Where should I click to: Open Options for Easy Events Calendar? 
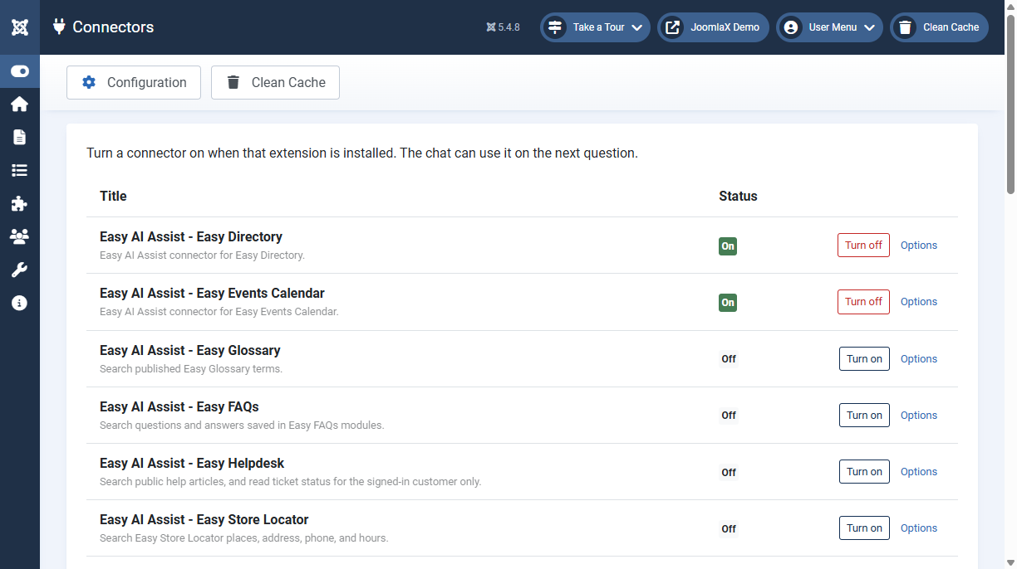tap(919, 302)
